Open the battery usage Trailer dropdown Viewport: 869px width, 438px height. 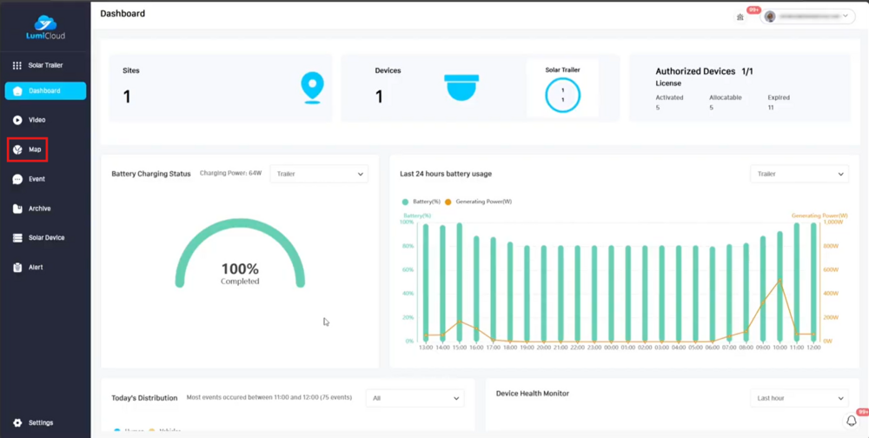coord(799,174)
